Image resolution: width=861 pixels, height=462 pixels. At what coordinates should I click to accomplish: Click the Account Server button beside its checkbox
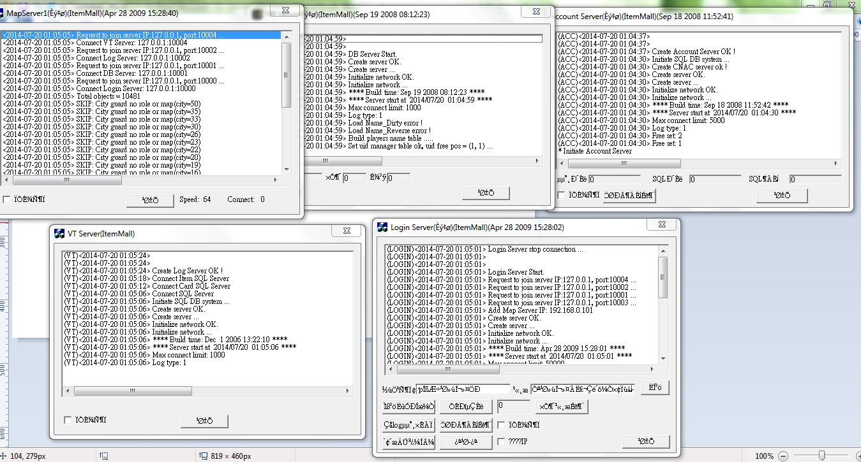(x=629, y=196)
